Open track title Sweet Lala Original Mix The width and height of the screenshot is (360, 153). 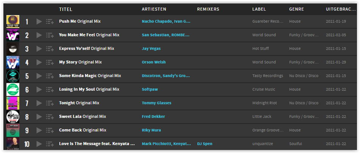click(x=83, y=116)
